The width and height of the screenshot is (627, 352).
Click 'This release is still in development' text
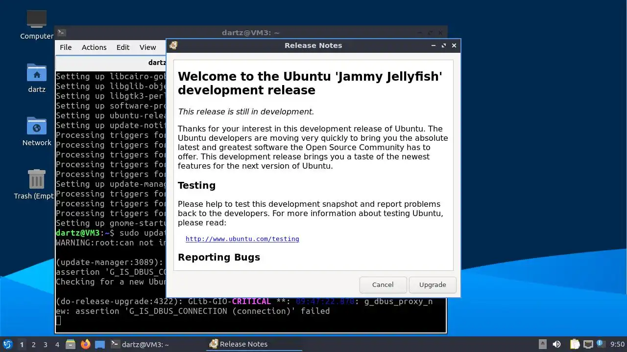click(246, 111)
